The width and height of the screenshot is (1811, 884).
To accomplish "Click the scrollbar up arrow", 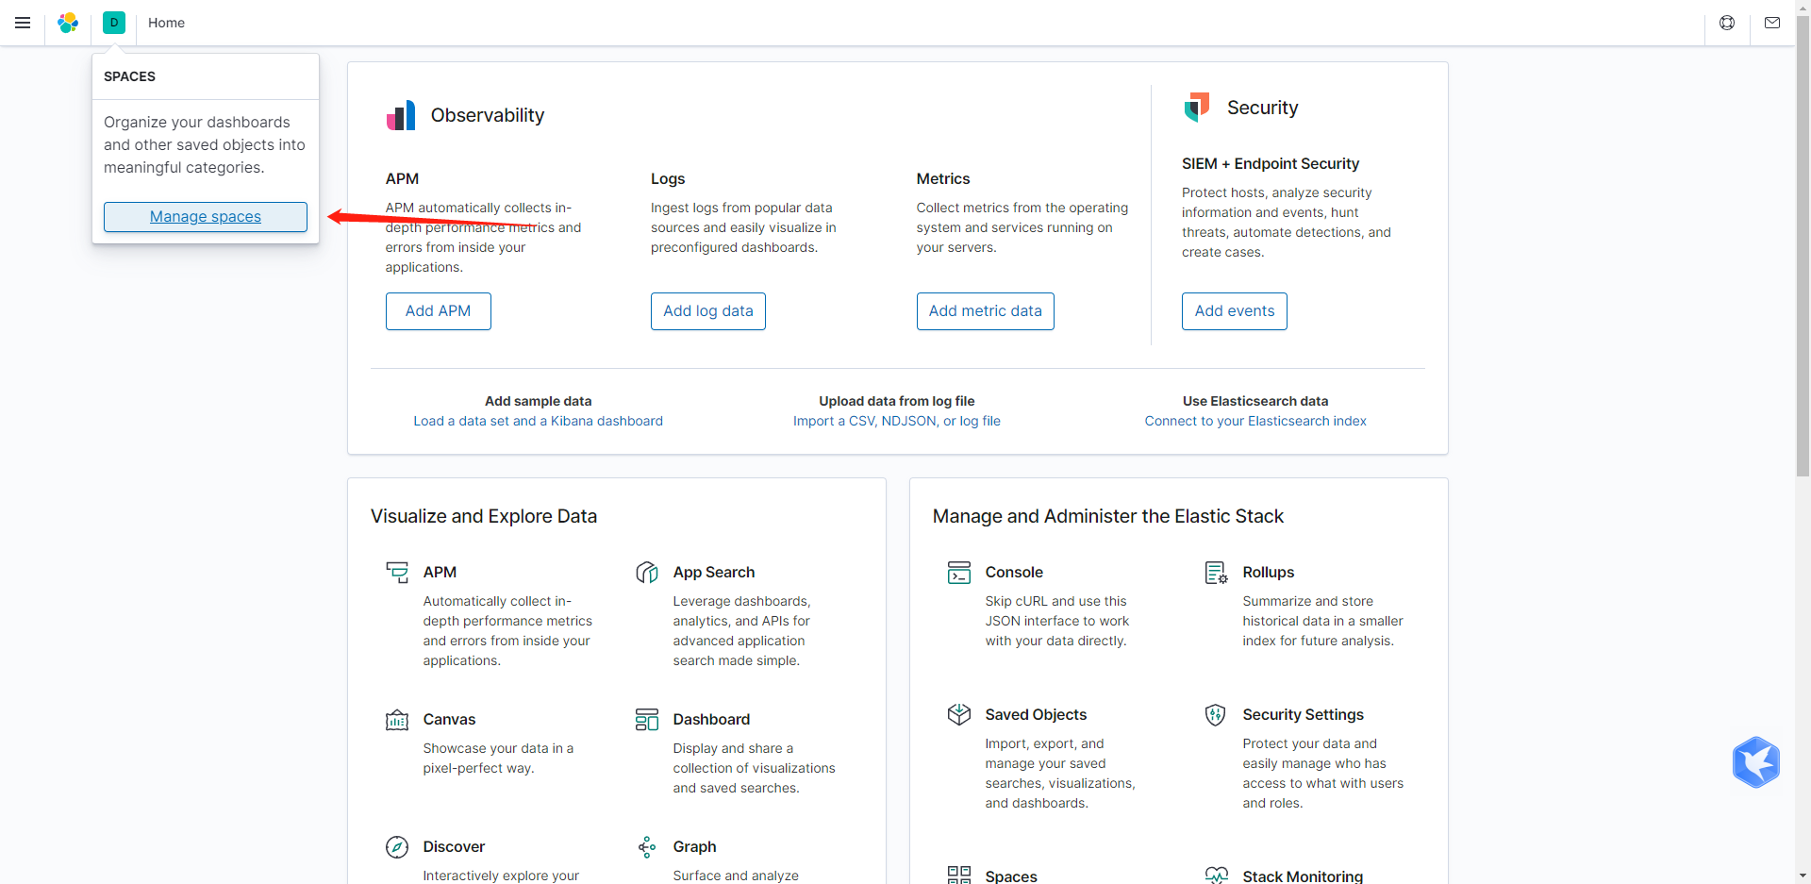I will tap(1803, 7).
